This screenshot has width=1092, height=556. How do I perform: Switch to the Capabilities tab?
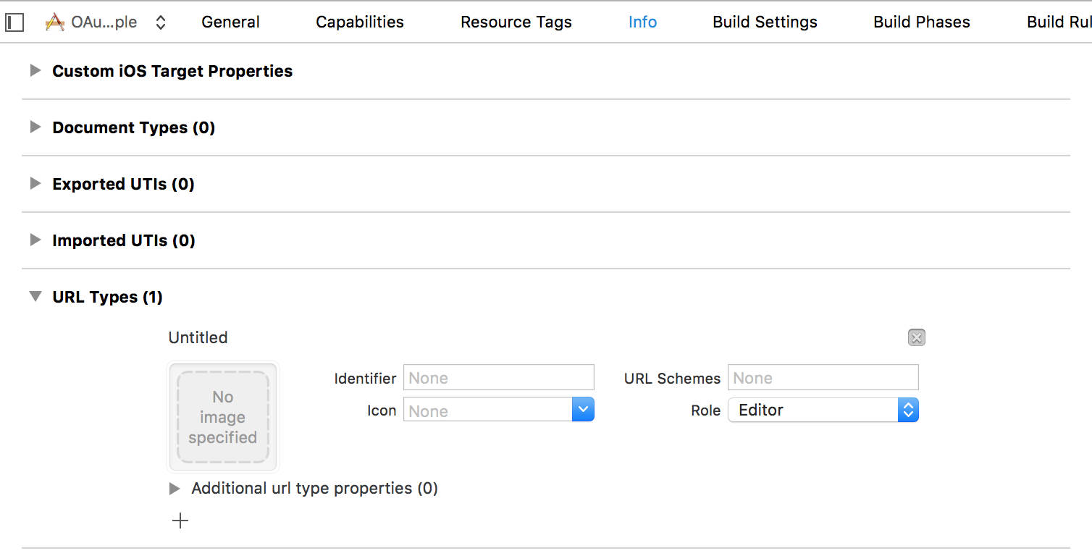click(360, 22)
